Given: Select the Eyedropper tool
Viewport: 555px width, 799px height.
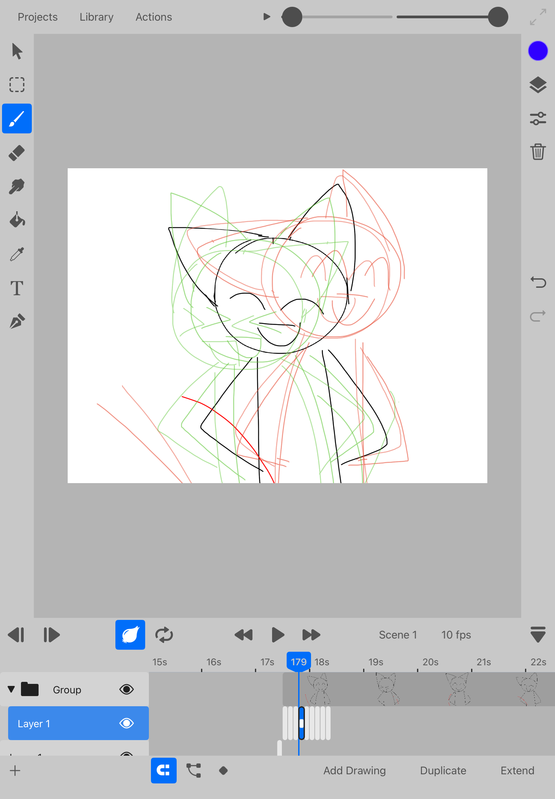Looking at the screenshot, I should (17, 254).
